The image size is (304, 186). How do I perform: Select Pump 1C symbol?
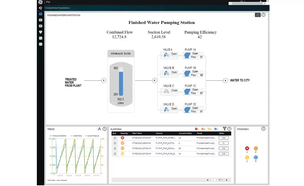187,92
